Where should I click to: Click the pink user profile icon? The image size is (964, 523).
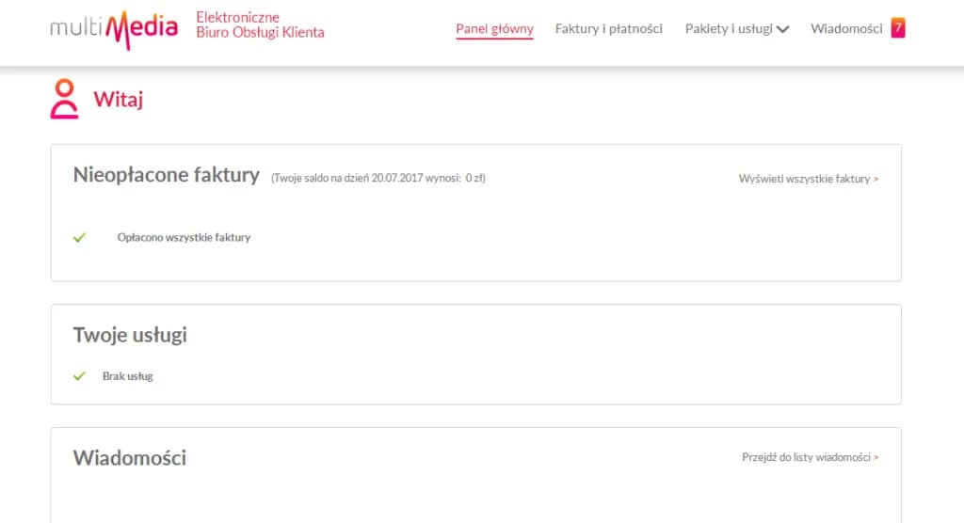[x=64, y=99]
